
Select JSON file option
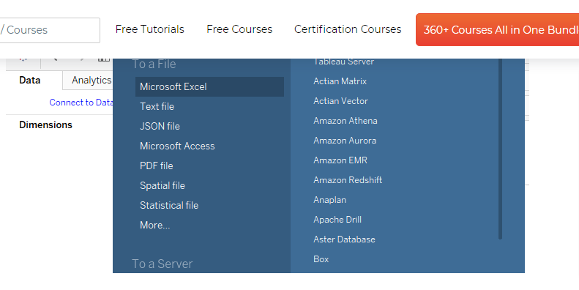point(160,127)
